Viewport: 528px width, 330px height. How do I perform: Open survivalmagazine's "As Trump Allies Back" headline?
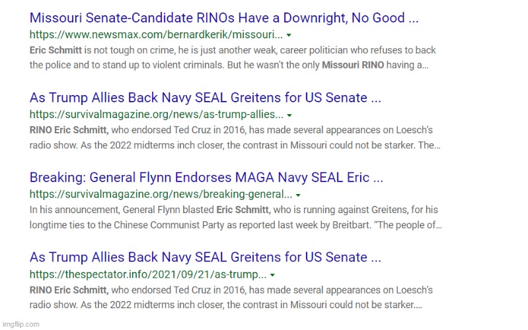tap(205, 98)
